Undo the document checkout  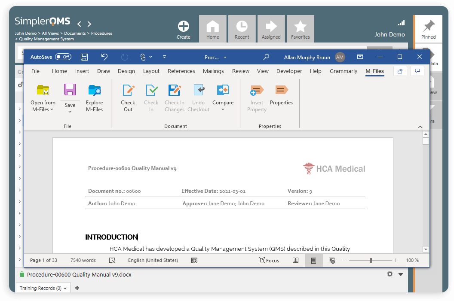(x=198, y=98)
